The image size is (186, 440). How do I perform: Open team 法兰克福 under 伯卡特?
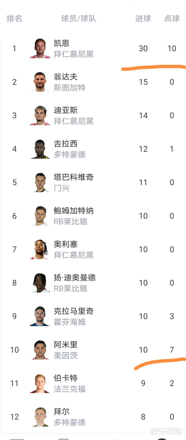(69, 389)
